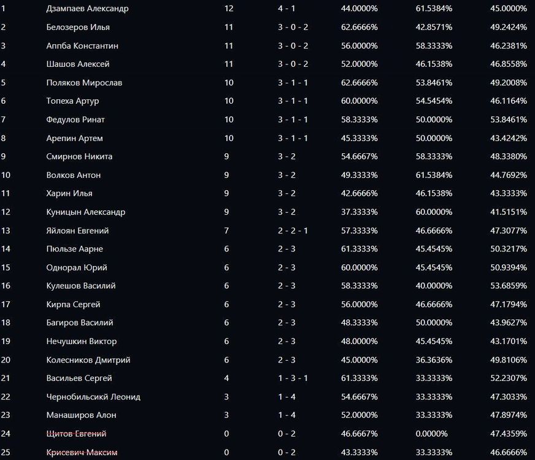Viewport: 535px width, 460px height.
Task: Click on Нечушкин Виктор
Action: 81,341
